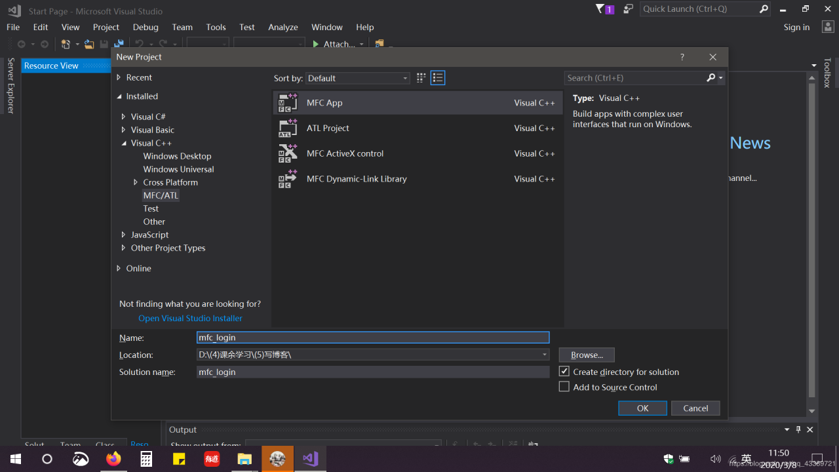This screenshot has height=472, width=839.
Task: Open the New Project dialog help icon
Action: pyautogui.click(x=682, y=57)
